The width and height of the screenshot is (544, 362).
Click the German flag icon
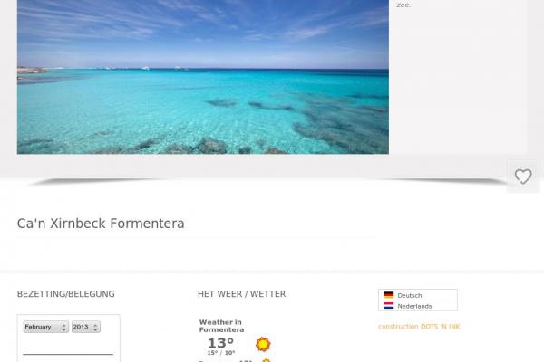click(389, 295)
